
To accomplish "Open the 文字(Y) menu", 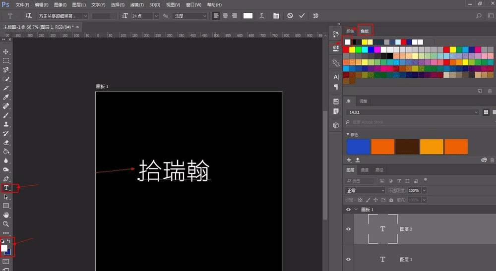I will [x=98, y=4].
